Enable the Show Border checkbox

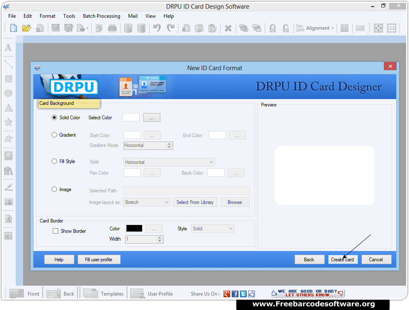[x=55, y=231]
